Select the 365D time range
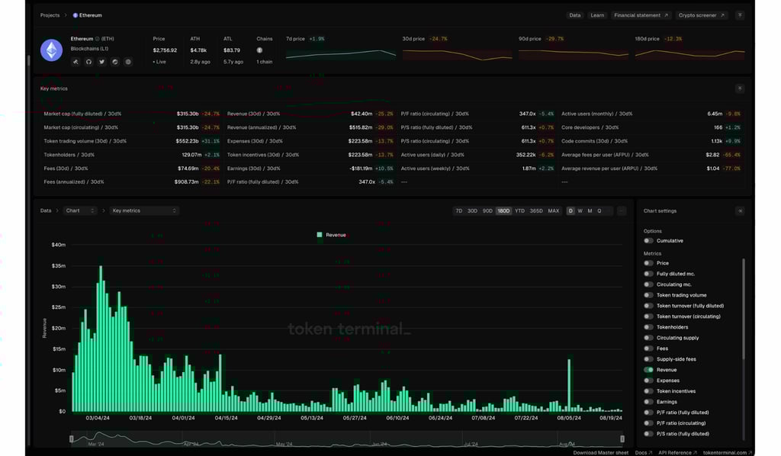The image size is (781, 456). [x=536, y=211]
